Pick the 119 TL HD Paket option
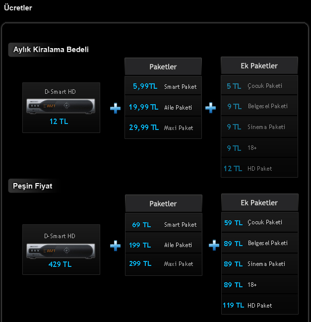311x322 pixels. (x=260, y=305)
